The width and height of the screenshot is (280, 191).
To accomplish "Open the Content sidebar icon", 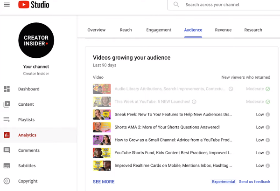I will tap(7, 104).
